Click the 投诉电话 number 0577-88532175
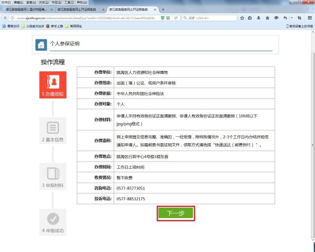This screenshot has width=315, height=252. 130,199
